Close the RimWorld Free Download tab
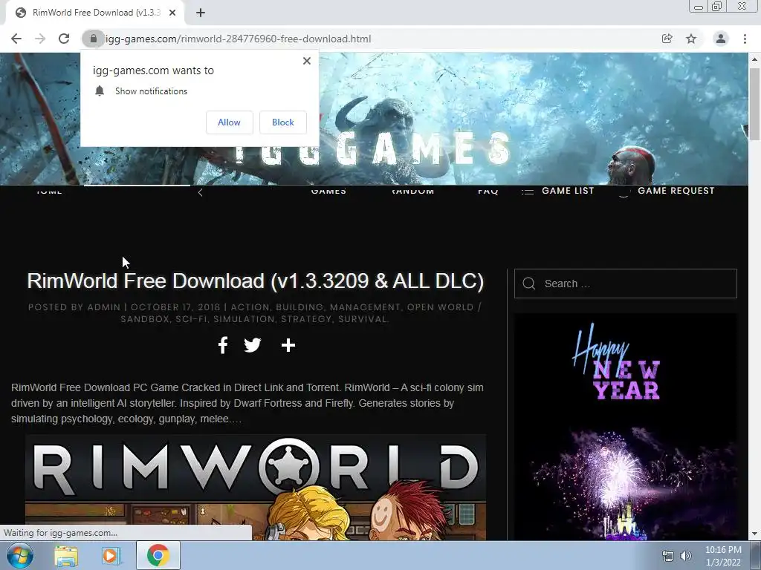The image size is (761, 570). coord(172,13)
